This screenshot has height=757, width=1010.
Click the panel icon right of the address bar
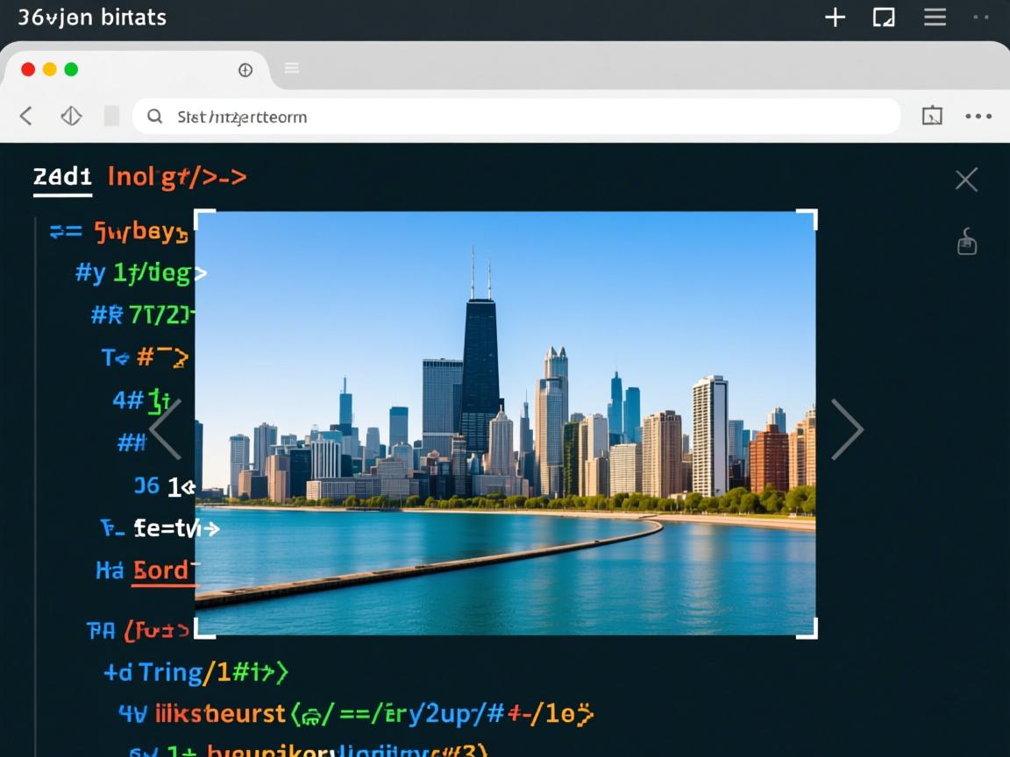pos(932,116)
